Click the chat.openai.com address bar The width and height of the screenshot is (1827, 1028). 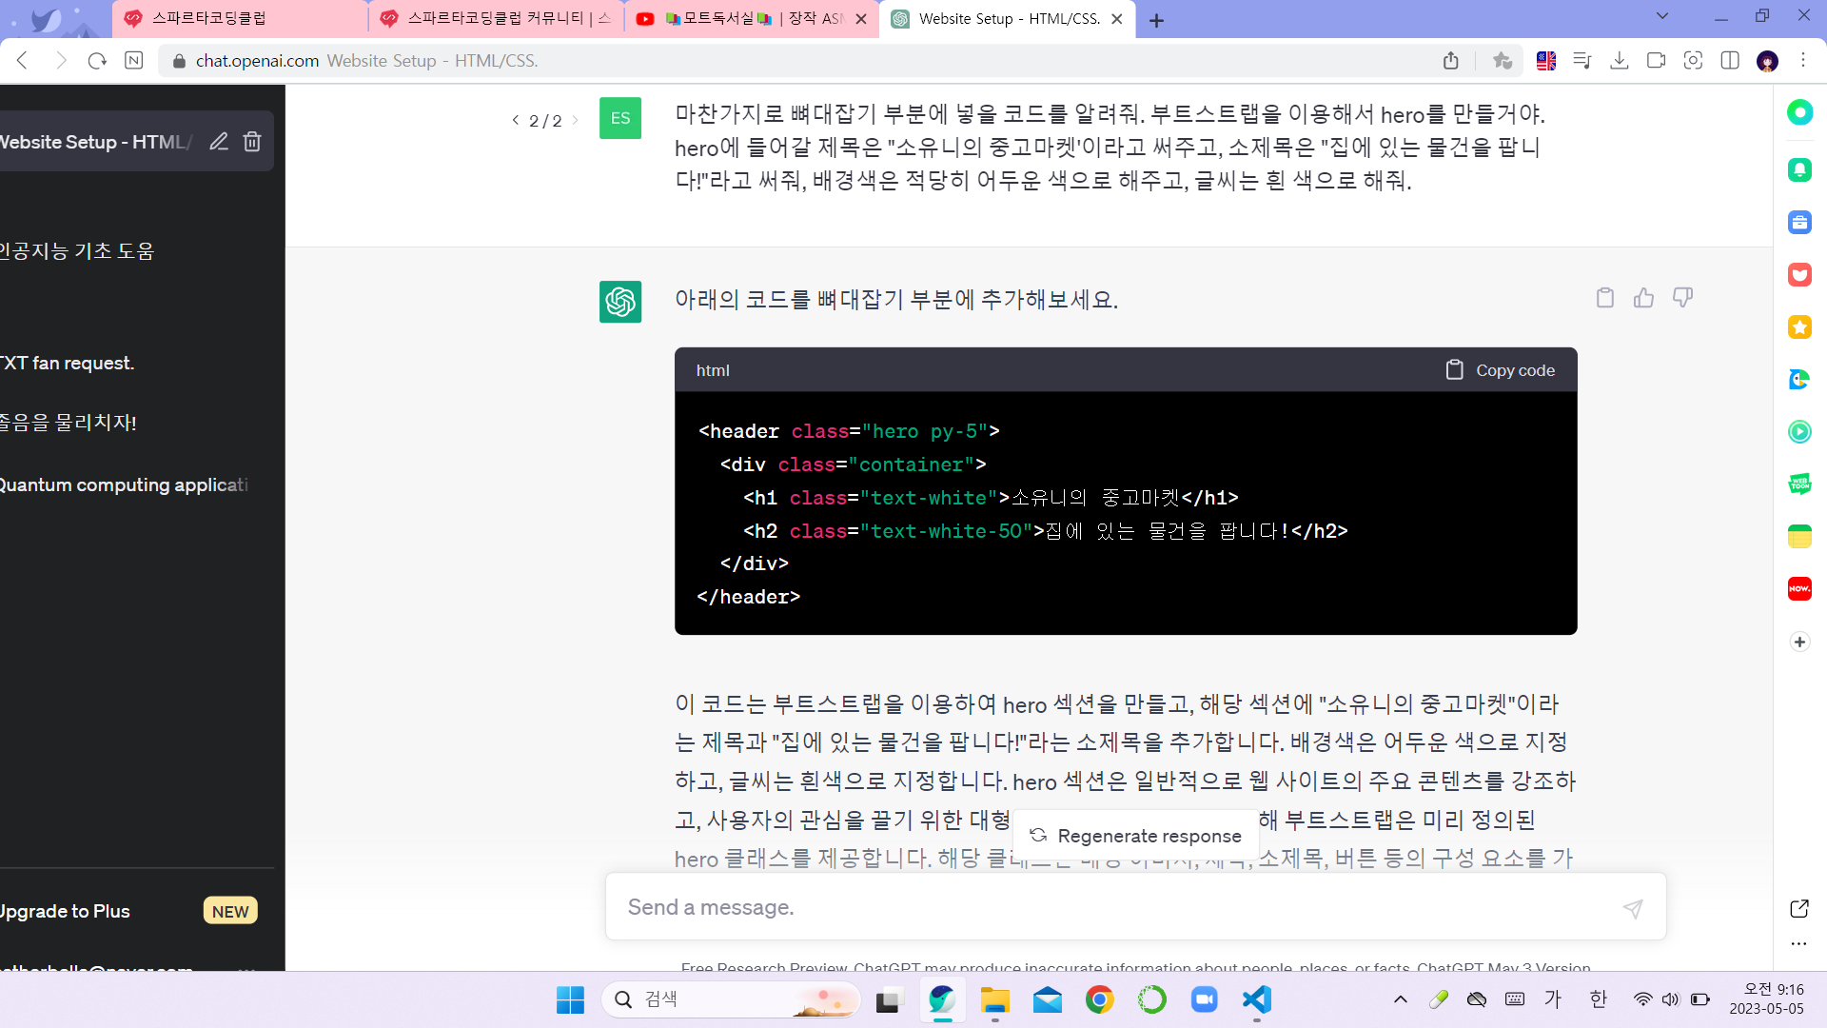point(799,61)
